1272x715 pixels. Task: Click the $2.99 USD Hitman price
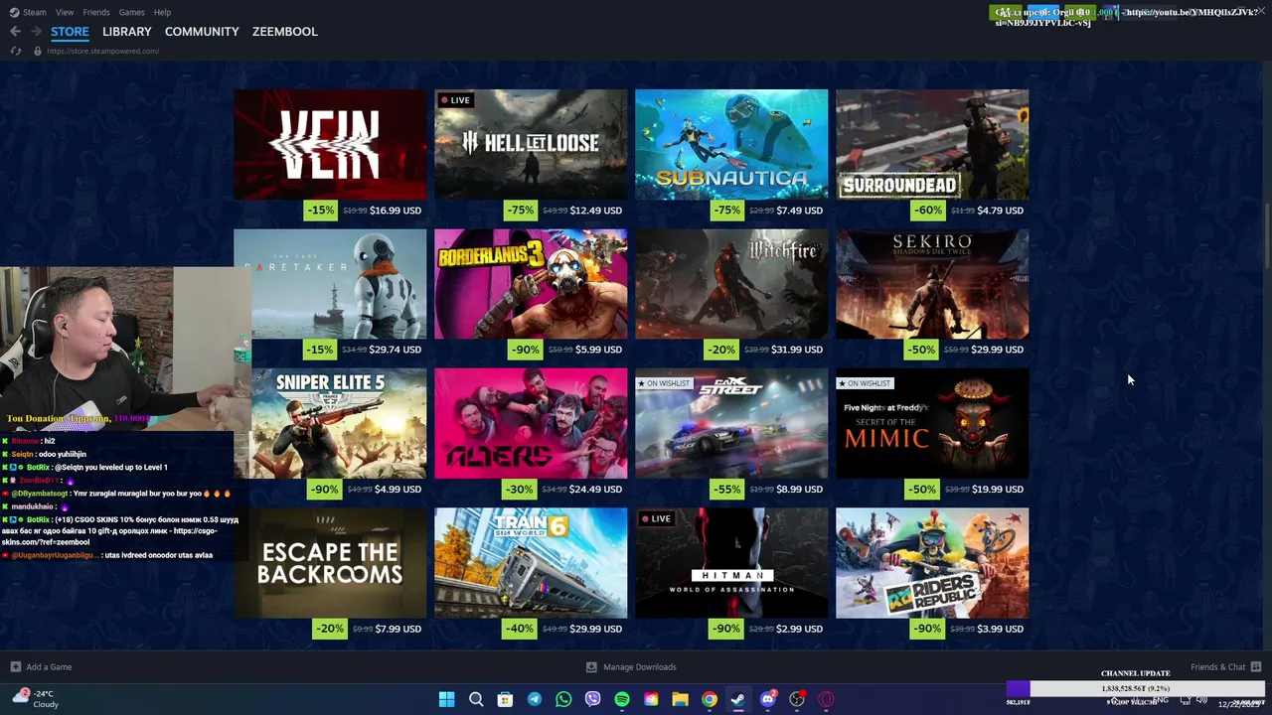pos(799,629)
